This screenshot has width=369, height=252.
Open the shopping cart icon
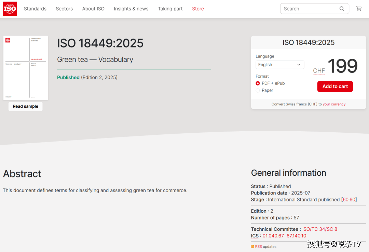tap(359, 9)
